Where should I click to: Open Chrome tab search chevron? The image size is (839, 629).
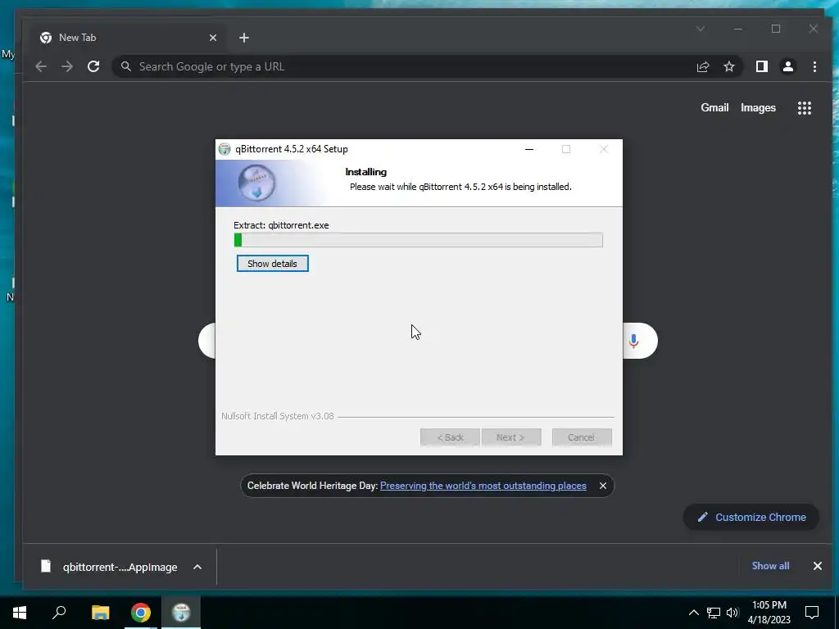pyautogui.click(x=701, y=29)
